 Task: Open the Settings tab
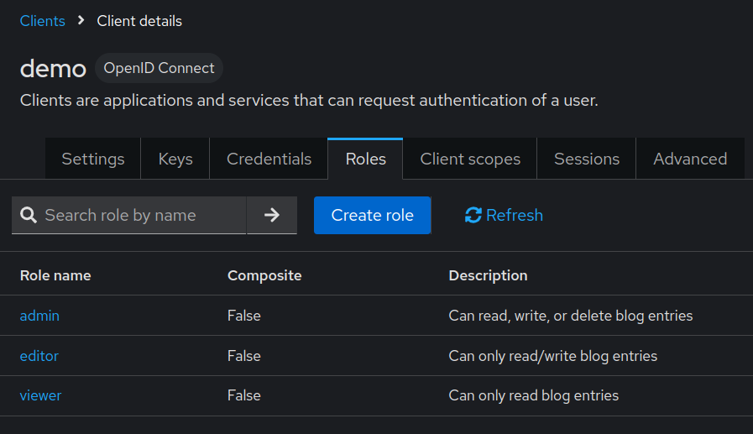tap(93, 159)
